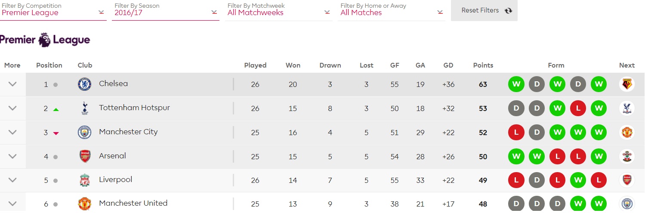
Task: Click Tottenham's red L form result
Action: click(x=577, y=108)
